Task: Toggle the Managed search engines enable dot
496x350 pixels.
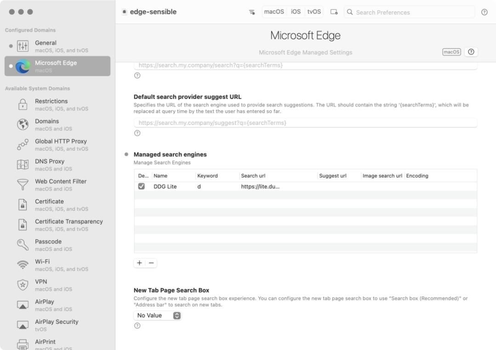Action: pos(126,154)
